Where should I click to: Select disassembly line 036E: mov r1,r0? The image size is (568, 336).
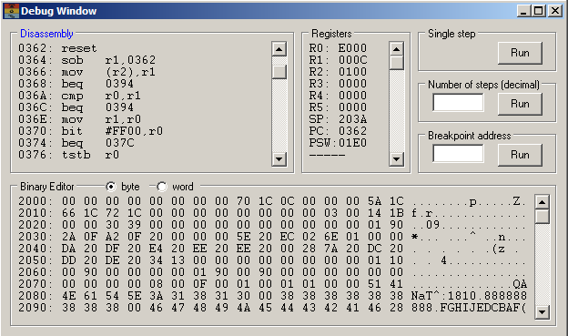pyautogui.click(x=80, y=119)
